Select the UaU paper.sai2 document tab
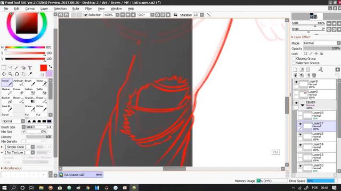The image size is (341, 191). coord(80,175)
